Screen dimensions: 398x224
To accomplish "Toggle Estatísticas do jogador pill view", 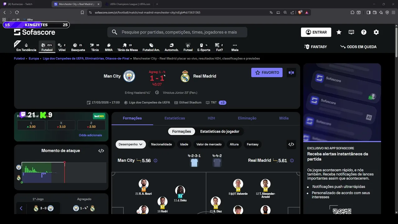I will [220, 131].
